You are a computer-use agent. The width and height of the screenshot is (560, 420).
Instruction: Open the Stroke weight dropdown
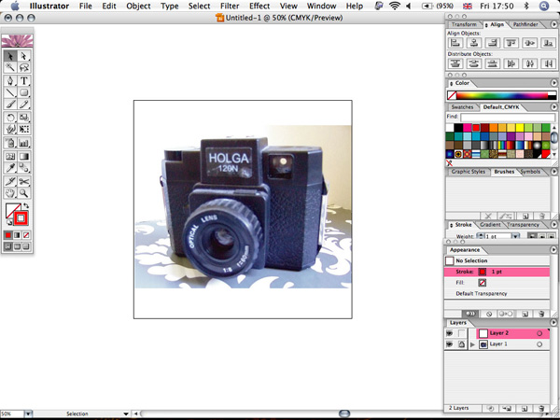[x=515, y=236]
